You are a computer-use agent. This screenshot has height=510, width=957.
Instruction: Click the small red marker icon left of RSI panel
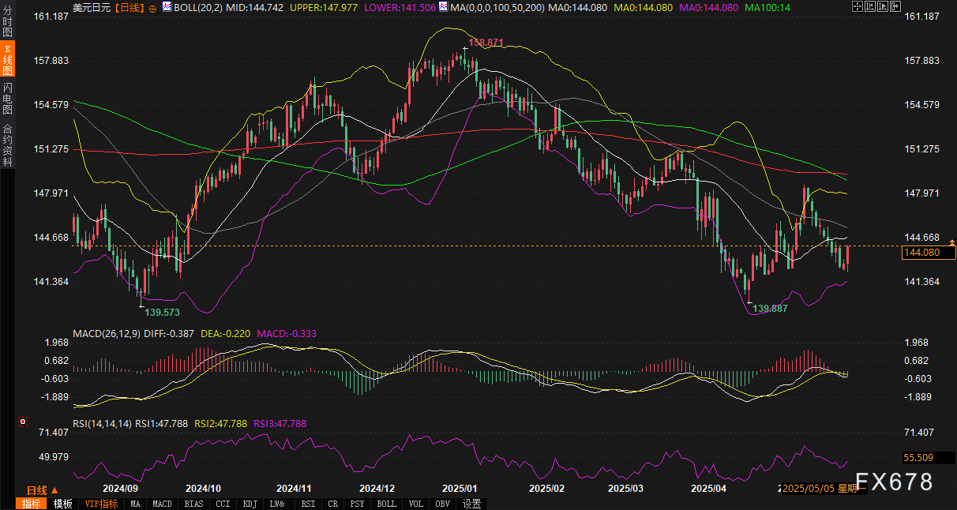pos(22,422)
